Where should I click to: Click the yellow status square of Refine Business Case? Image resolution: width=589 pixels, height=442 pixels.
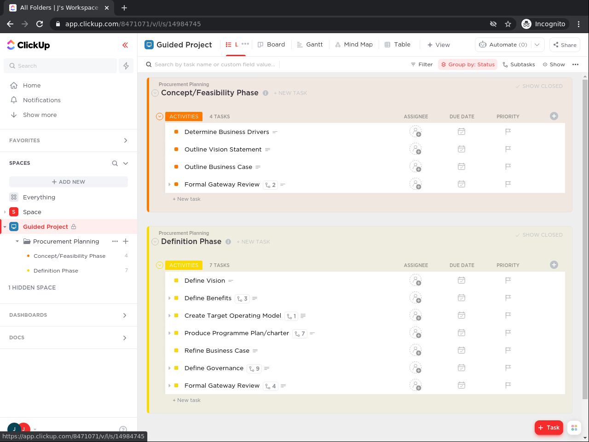click(x=176, y=351)
